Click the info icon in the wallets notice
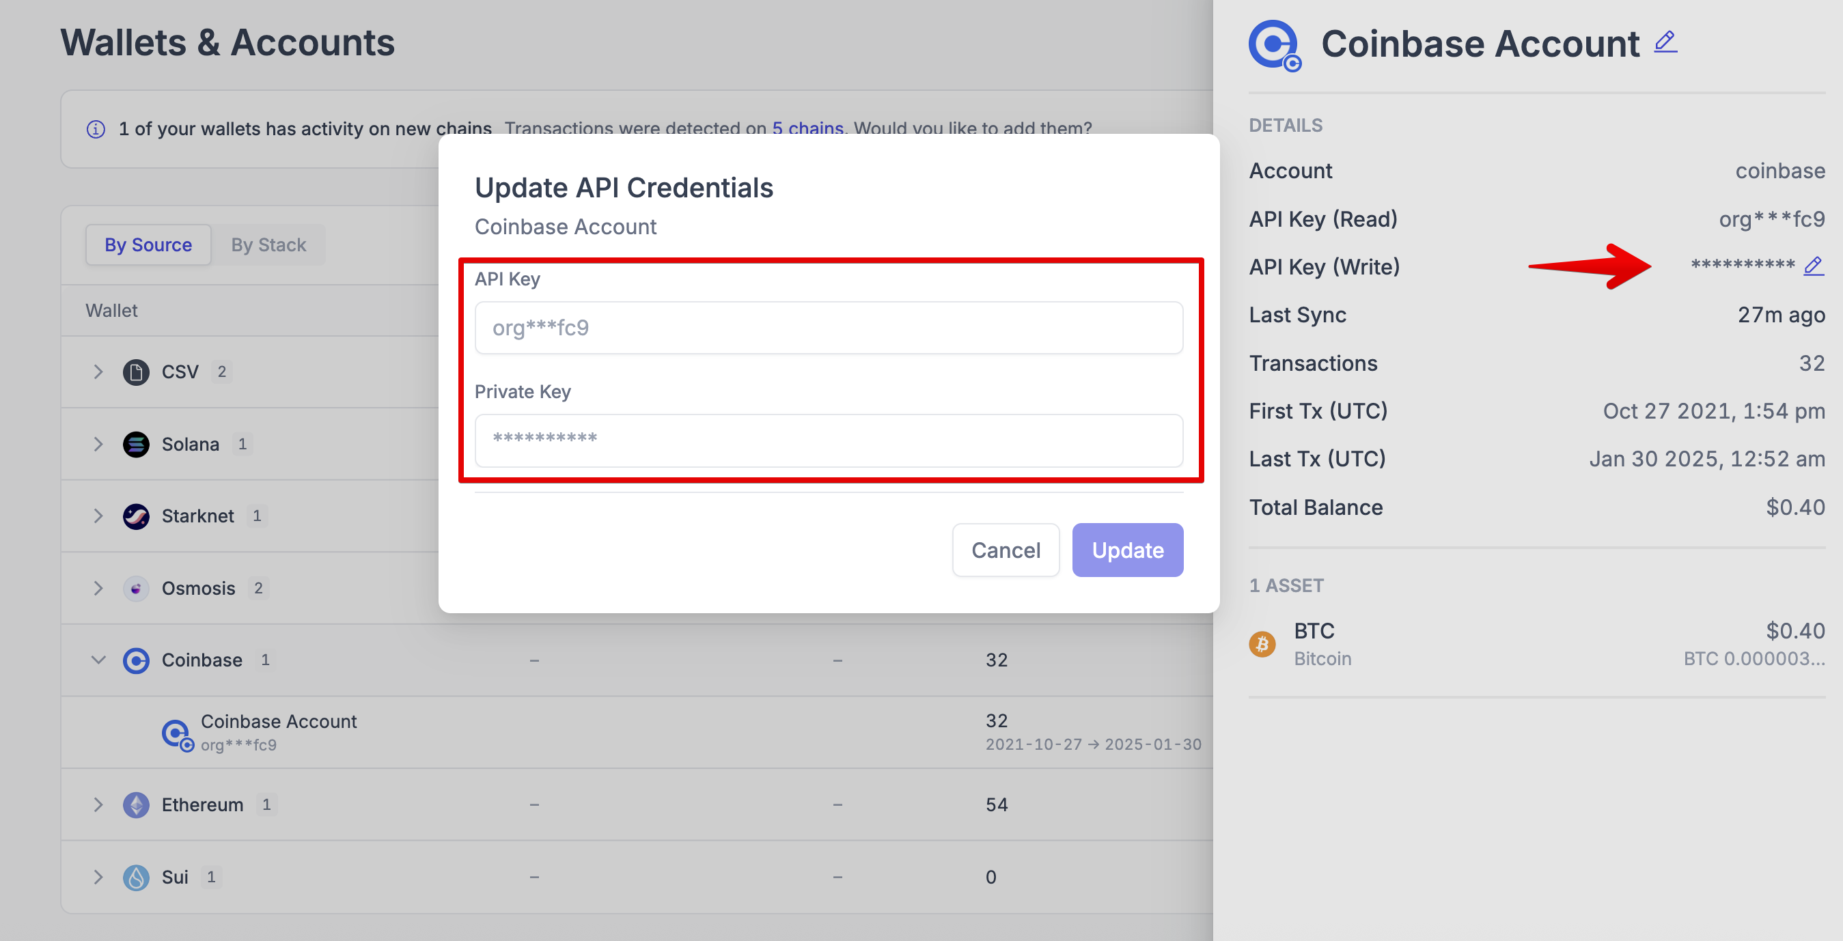The width and height of the screenshot is (1843, 941). coord(96,128)
